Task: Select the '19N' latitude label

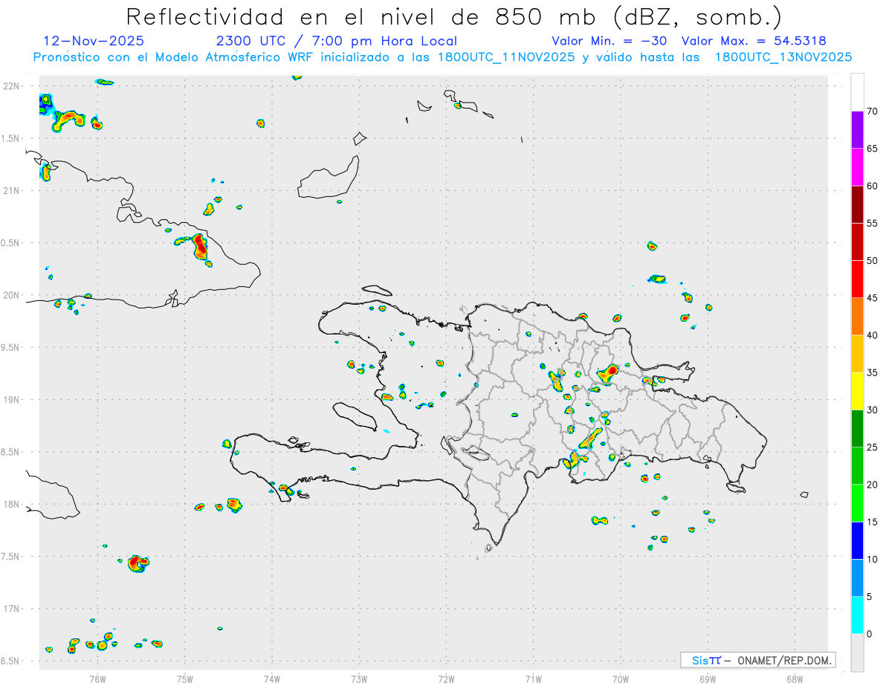Action: click(10, 400)
